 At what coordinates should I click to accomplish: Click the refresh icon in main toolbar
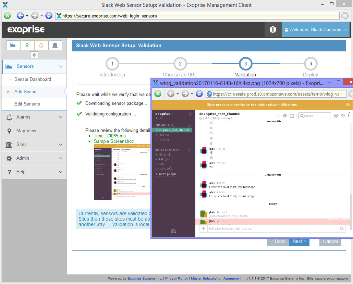(x=49, y=15)
